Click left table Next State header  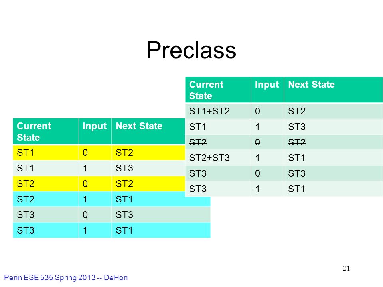pos(148,131)
